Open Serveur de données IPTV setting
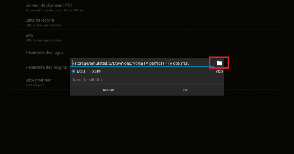This screenshot has width=294, height=154. click(147, 8)
